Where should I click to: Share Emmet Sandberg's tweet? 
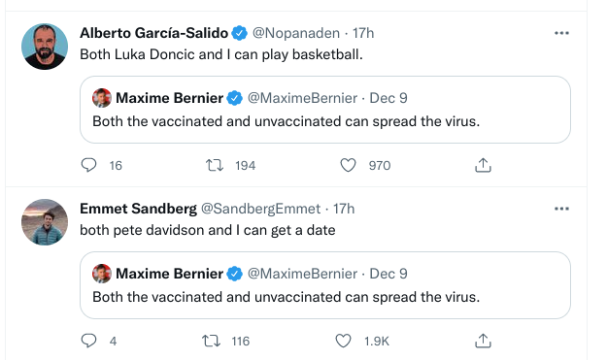pos(483,341)
